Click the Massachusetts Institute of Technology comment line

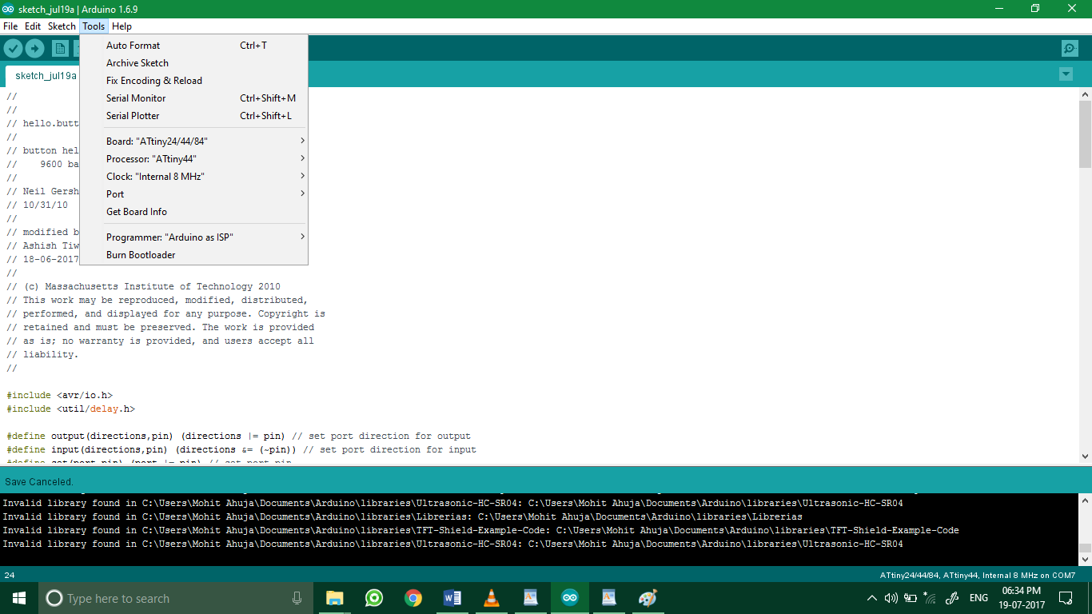pyautogui.click(x=144, y=286)
